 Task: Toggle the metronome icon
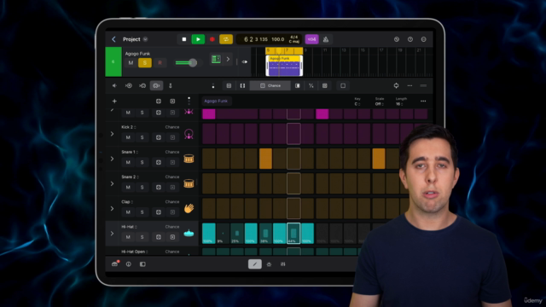point(326,39)
